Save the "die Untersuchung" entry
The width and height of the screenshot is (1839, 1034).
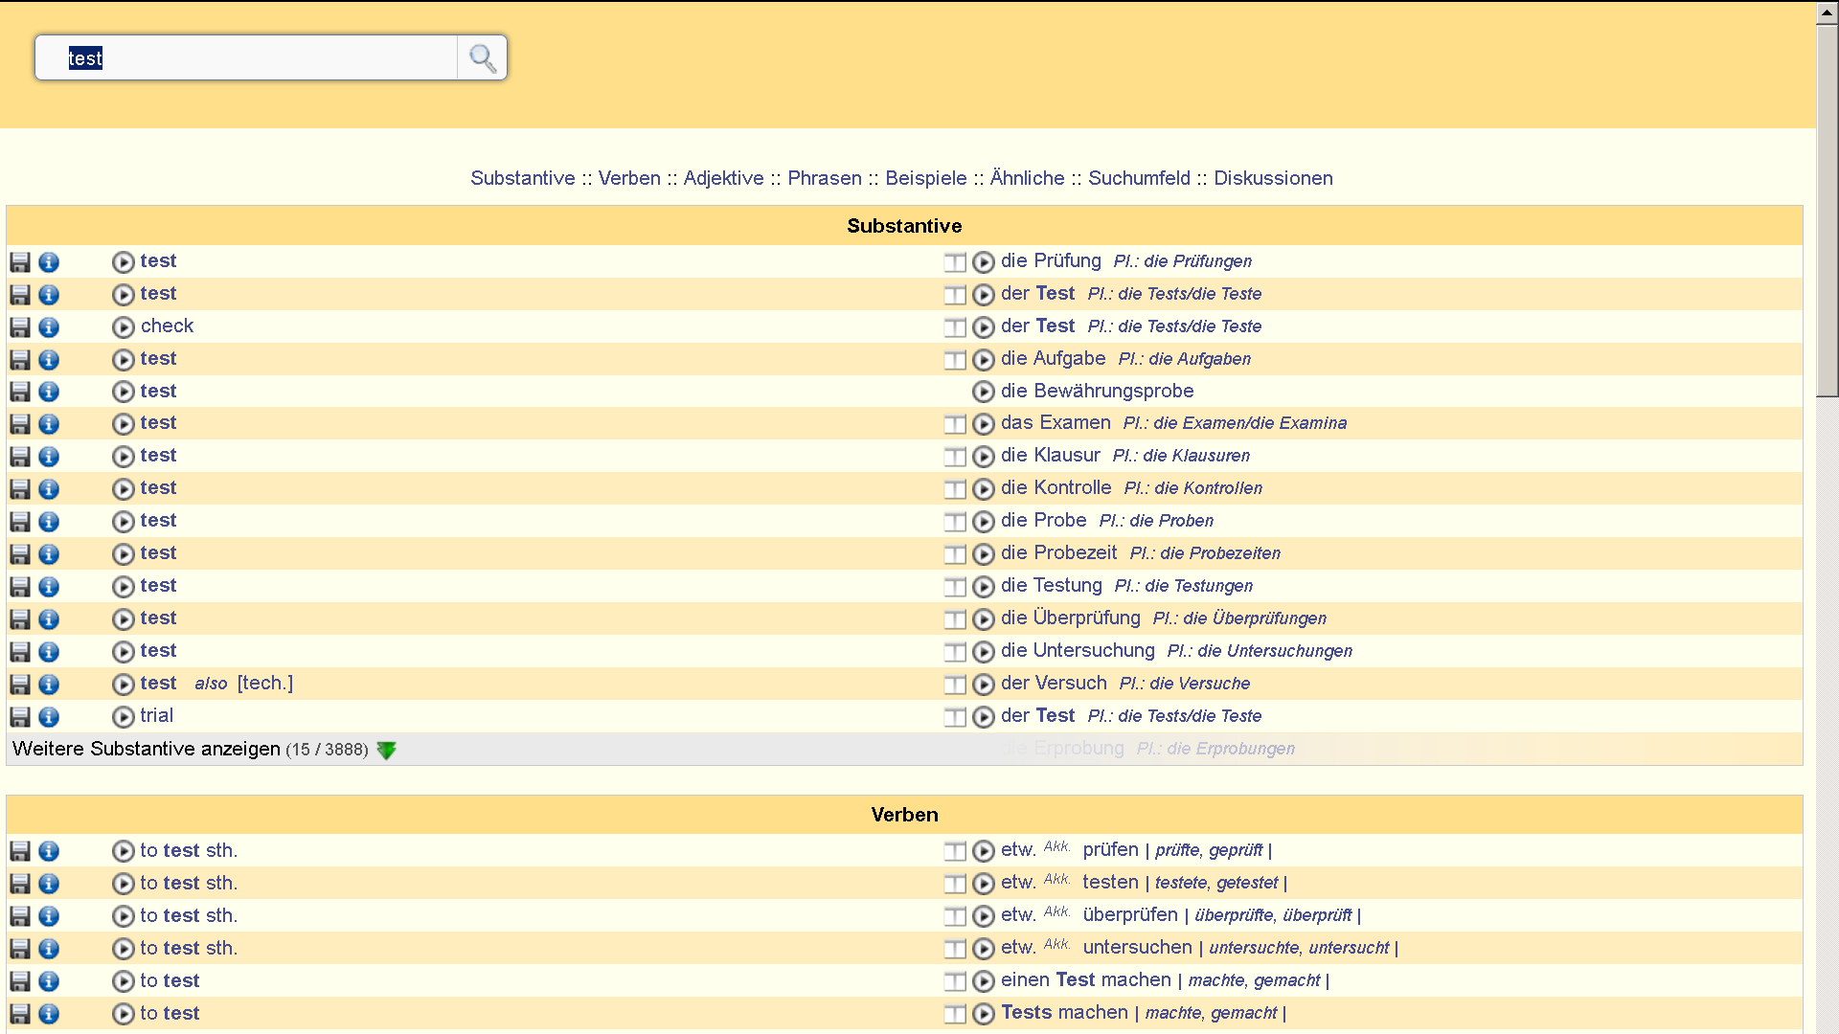click(21, 652)
